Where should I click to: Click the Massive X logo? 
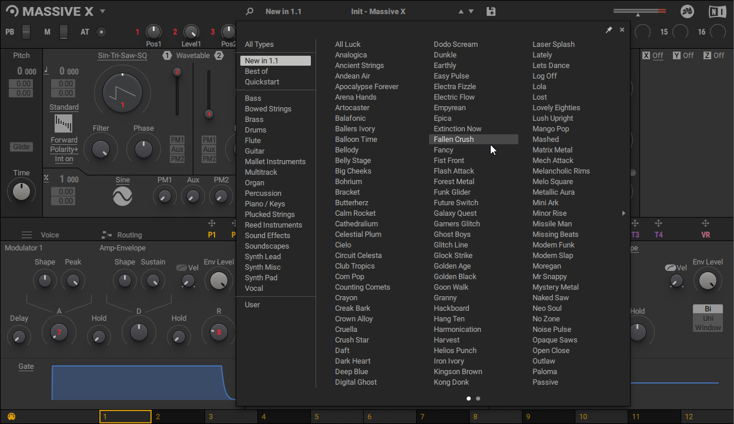point(51,11)
